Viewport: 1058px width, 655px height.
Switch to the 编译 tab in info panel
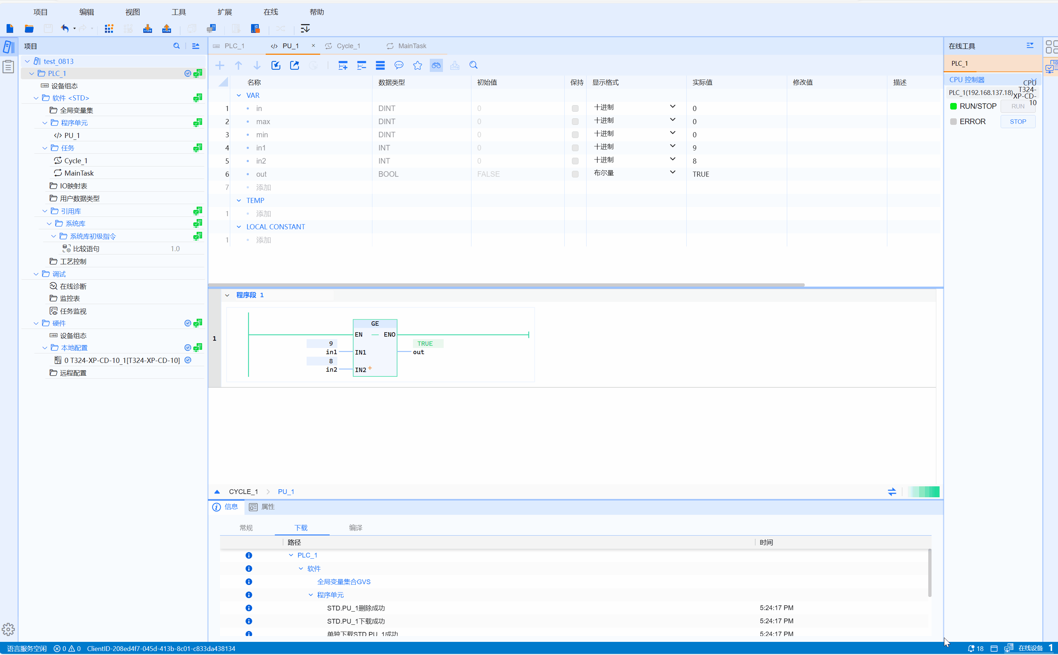click(356, 528)
